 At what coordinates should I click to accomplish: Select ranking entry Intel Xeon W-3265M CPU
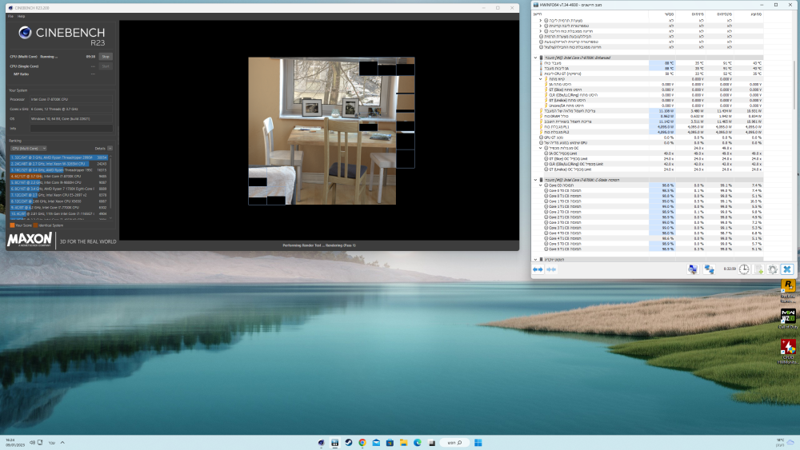(58, 164)
